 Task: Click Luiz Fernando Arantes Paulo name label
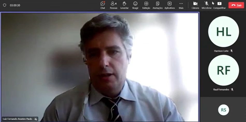click(x=17, y=119)
